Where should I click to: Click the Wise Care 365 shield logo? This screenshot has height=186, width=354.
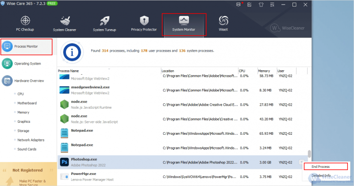click(3, 4)
